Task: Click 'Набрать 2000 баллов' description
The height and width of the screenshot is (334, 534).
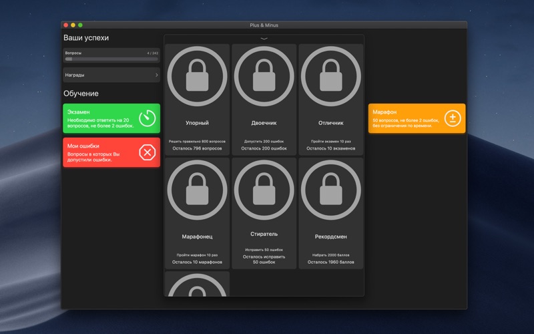Action: click(x=330, y=255)
